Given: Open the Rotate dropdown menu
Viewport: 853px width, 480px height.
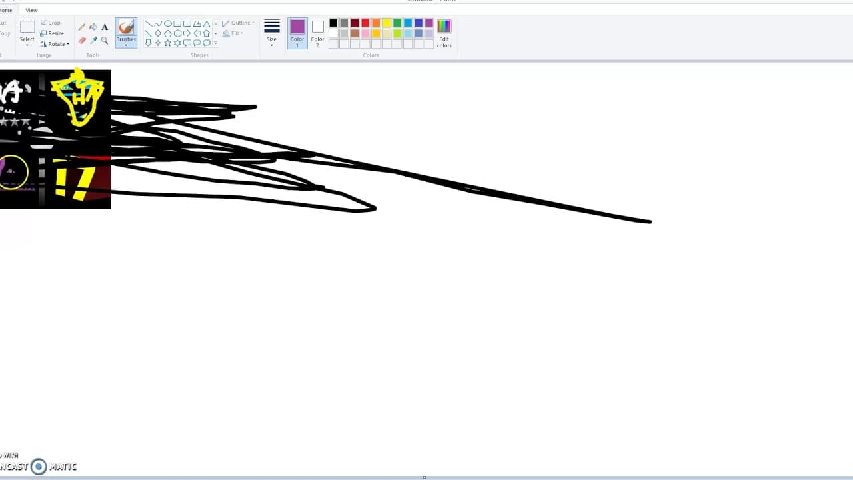Looking at the screenshot, I should (x=55, y=44).
